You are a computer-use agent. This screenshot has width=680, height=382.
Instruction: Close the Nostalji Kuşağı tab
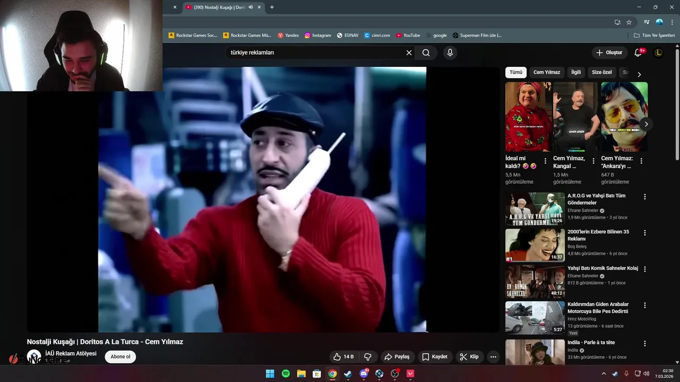pos(259,7)
